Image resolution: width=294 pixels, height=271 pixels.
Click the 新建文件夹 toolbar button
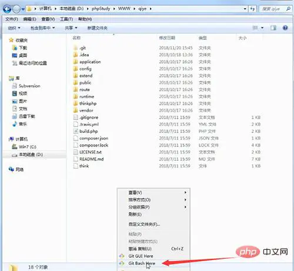[x=98, y=28]
